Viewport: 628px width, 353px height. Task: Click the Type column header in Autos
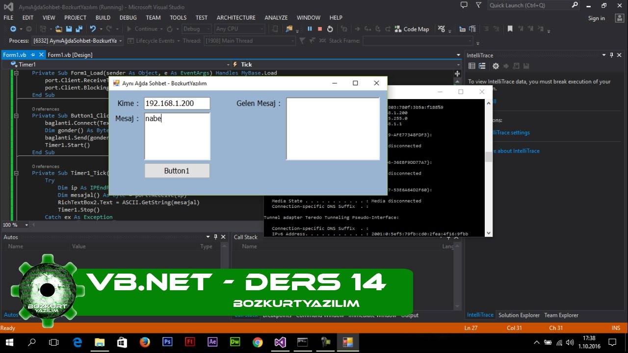[x=206, y=247]
